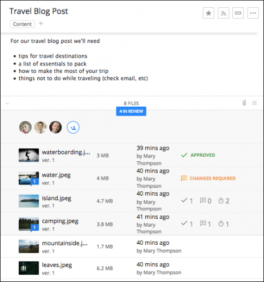Click the island.jpeg file name
264x282 pixels.
tap(57, 198)
